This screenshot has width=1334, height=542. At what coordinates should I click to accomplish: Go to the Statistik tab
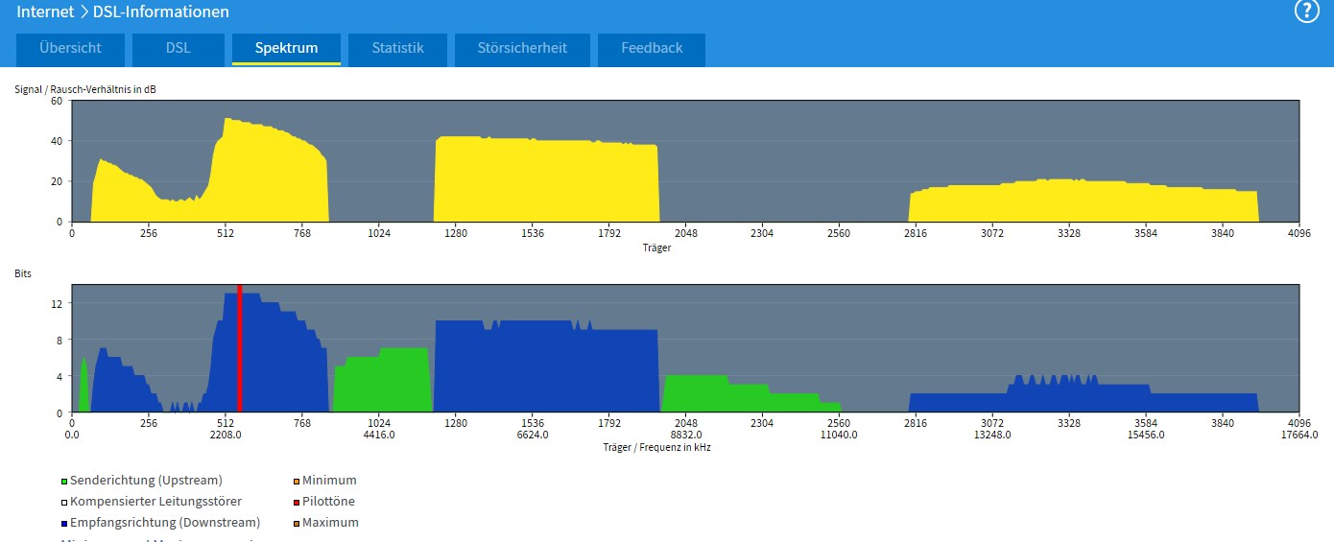[x=397, y=48]
